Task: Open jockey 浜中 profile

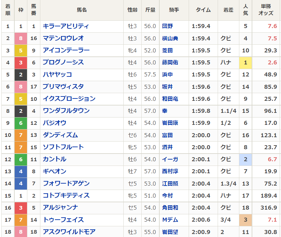Action: click(167, 74)
